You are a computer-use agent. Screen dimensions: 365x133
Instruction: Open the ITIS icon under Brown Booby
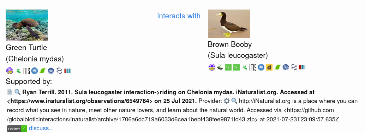(x=253, y=67)
